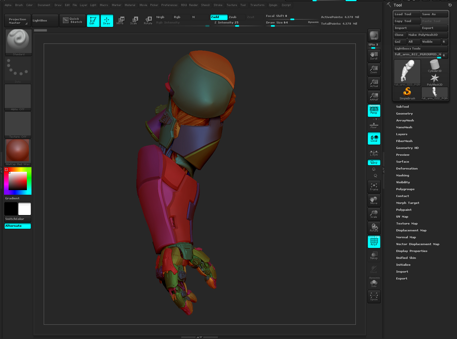457x339 pixels.
Task: Activate Draw mode button
Action: click(107, 21)
